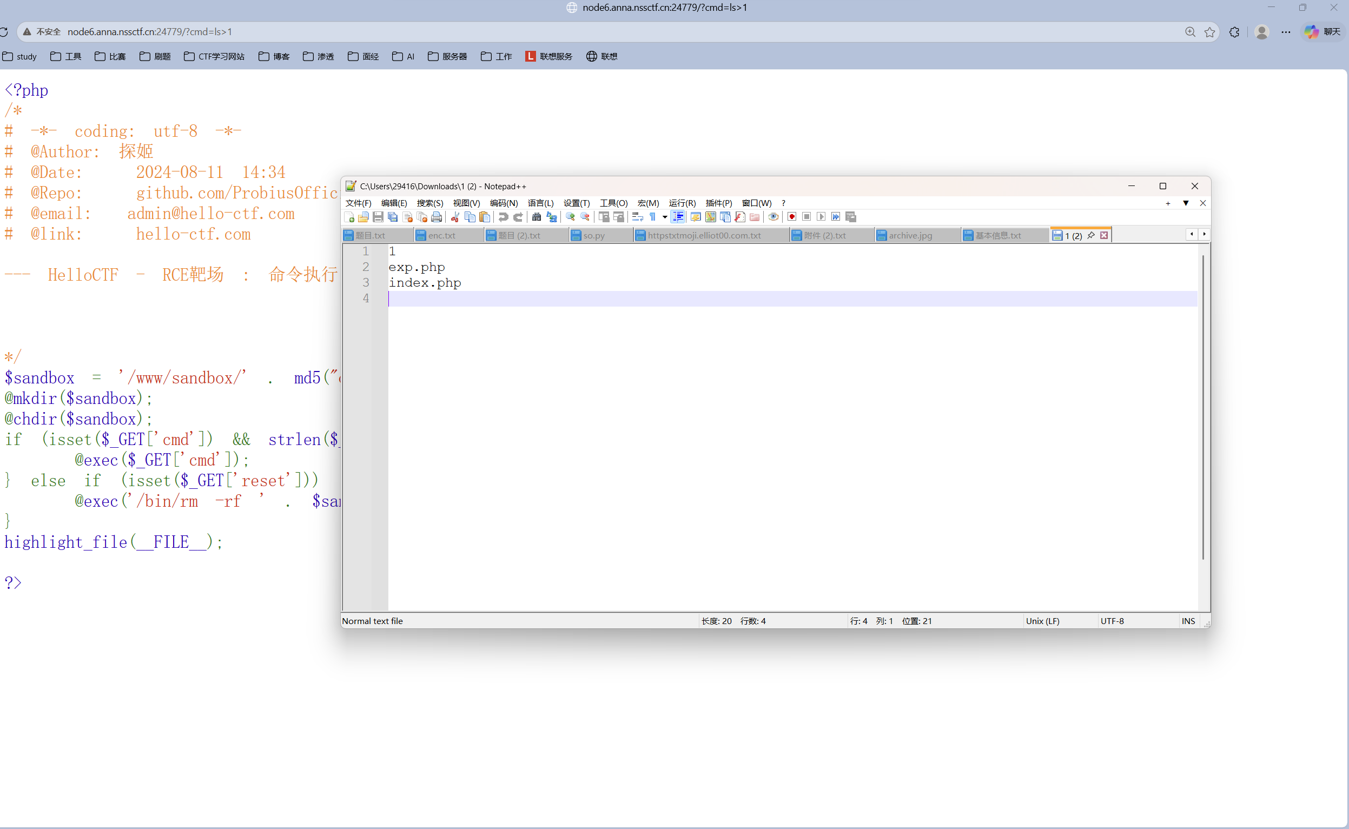Open Folder as Workspace toolbar icon
Screen dimensions: 1349x829
[755, 217]
